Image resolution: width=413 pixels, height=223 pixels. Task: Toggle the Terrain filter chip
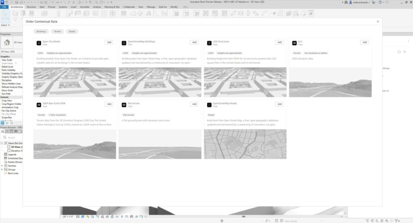(x=57, y=31)
